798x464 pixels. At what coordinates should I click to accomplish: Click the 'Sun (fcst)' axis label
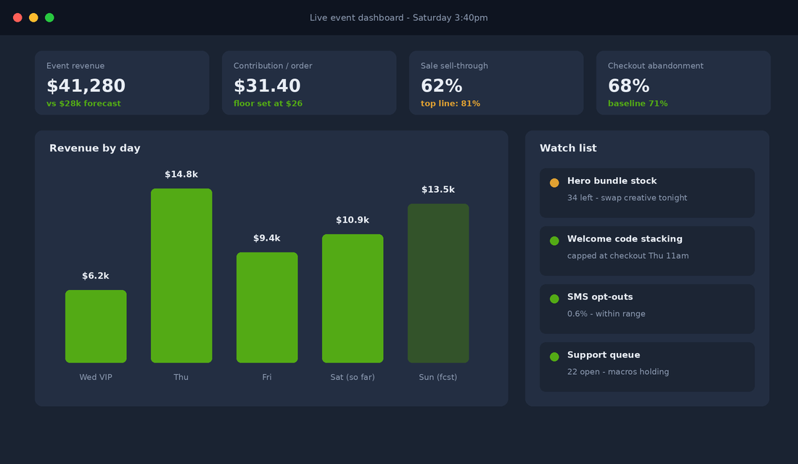[438, 377]
